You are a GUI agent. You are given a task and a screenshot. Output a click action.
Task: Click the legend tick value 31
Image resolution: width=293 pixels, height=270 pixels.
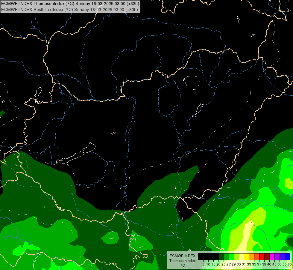click(x=244, y=264)
